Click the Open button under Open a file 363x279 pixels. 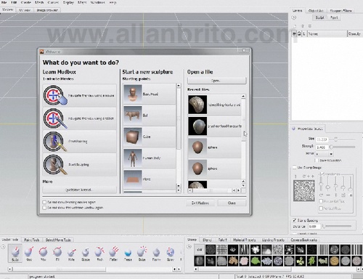(x=216, y=81)
